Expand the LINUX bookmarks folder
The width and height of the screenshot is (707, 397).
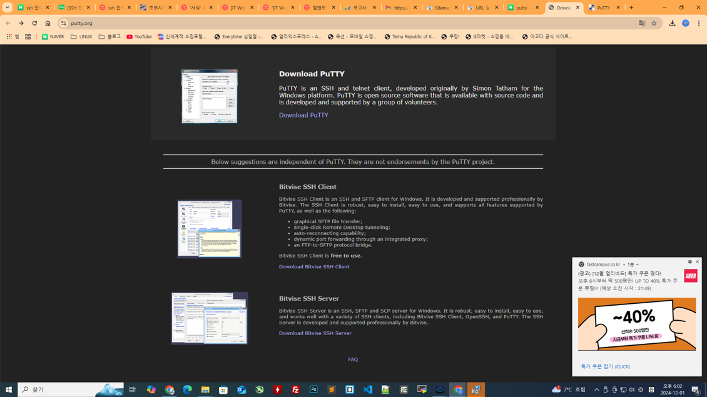(x=81, y=36)
